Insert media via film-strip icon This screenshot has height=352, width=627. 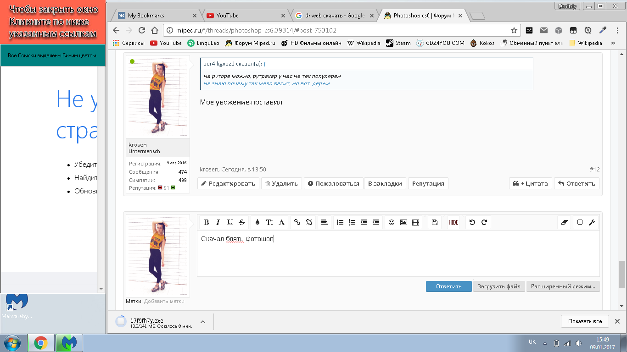[415, 222]
